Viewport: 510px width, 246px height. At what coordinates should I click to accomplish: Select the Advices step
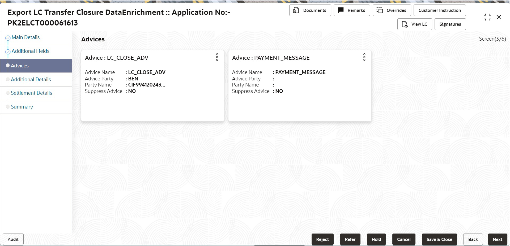[x=36, y=66]
